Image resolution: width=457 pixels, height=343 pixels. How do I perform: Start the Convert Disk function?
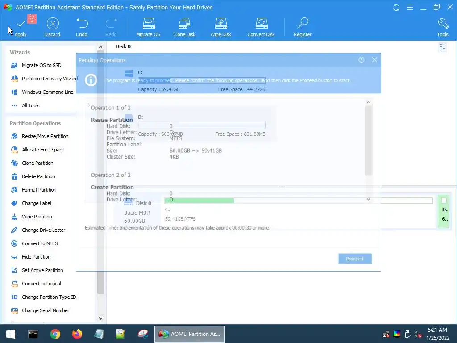[261, 28]
